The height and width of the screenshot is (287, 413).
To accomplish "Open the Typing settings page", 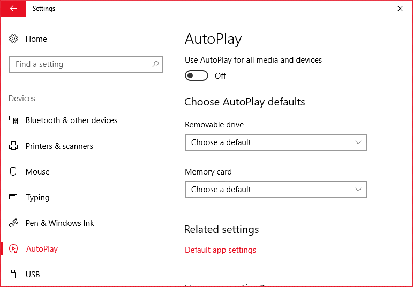I will coord(37,198).
